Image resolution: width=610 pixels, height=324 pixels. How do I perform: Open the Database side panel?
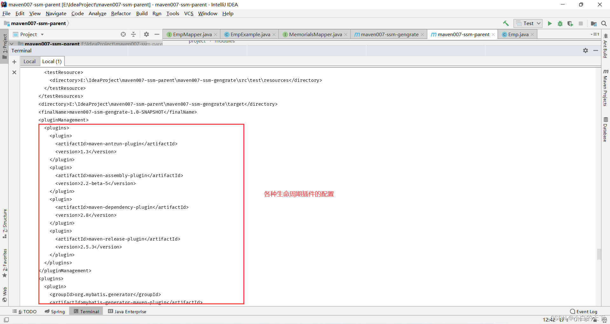tap(605, 129)
